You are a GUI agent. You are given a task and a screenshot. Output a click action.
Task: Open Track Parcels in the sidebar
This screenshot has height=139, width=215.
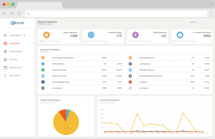(16, 51)
